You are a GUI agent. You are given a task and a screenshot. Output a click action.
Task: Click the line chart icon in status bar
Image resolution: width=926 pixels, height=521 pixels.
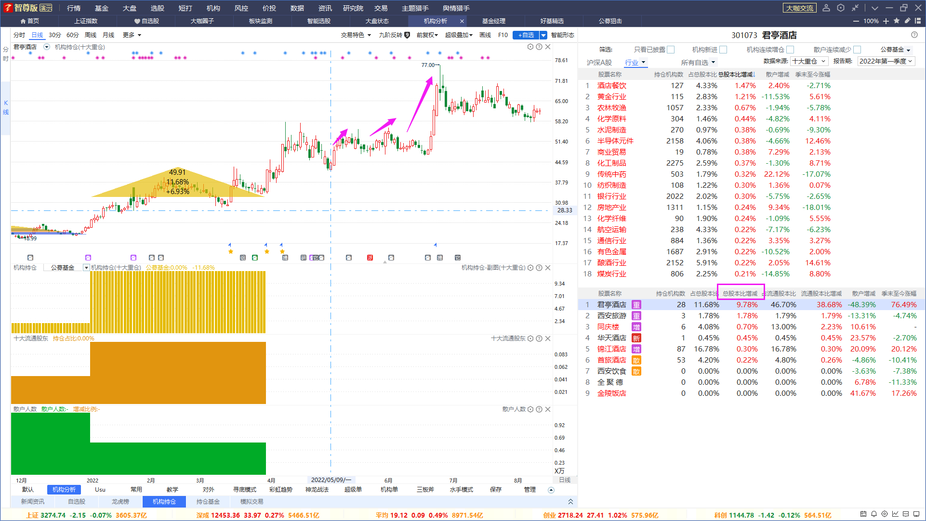pos(895,514)
